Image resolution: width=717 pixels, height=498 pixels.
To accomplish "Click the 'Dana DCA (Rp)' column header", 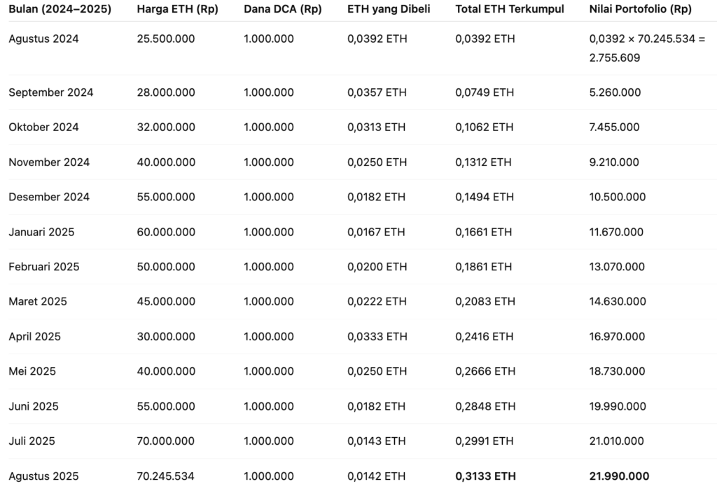I will click(282, 10).
